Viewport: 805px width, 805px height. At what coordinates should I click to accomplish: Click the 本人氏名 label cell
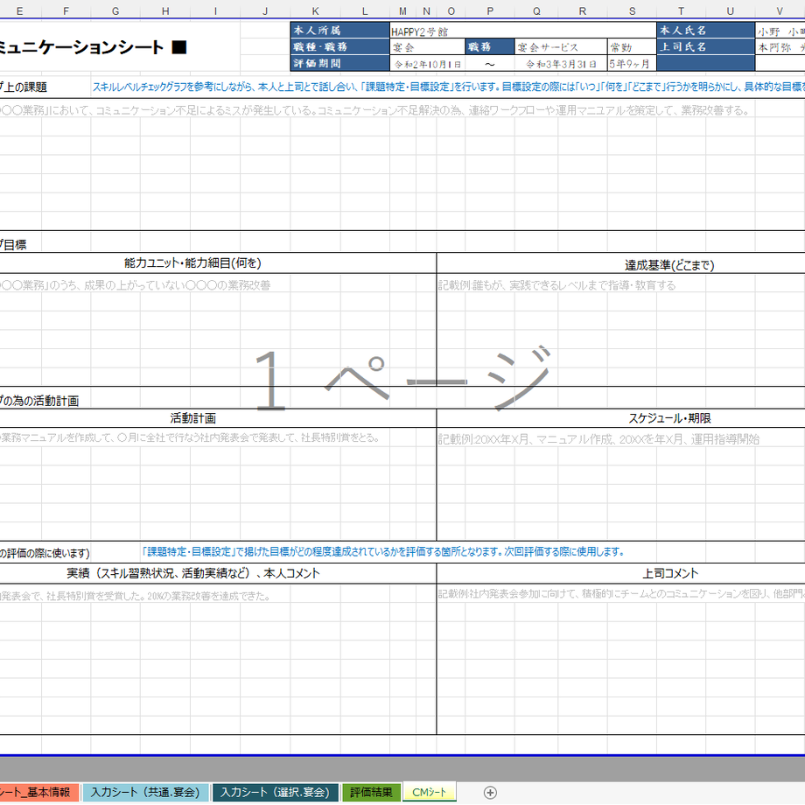(x=706, y=31)
